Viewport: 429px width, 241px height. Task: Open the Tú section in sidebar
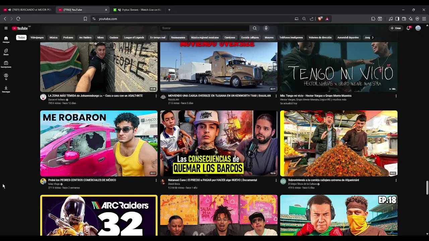[6, 77]
